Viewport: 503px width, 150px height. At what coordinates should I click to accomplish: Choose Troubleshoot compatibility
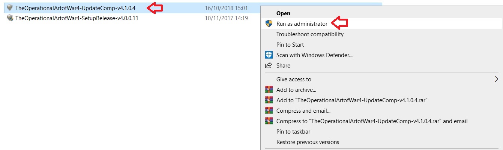(x=310, y=34)
